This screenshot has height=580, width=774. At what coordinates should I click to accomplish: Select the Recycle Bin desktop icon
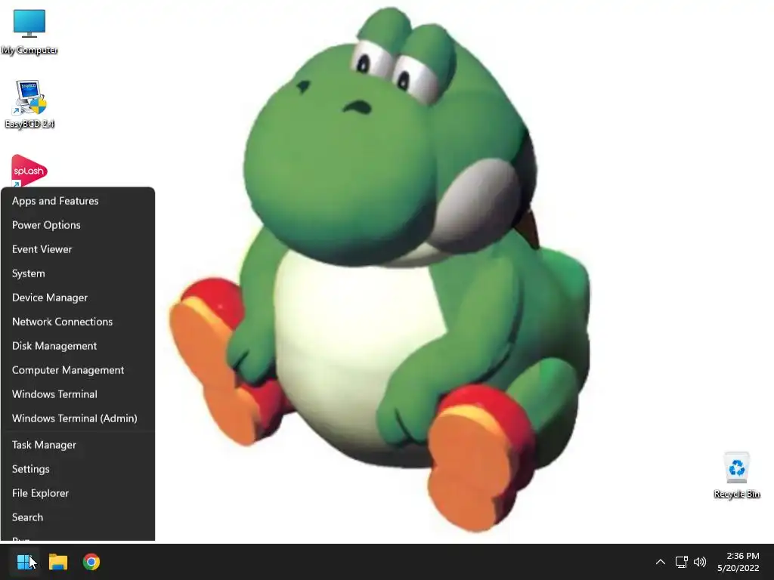(x=736, y=476)
